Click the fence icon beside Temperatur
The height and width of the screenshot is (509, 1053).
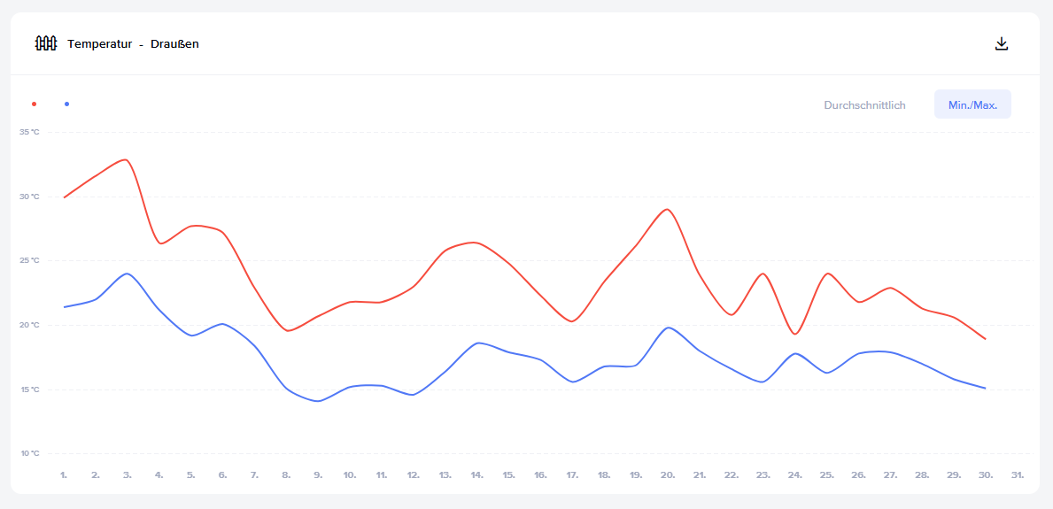tap(46, 43)
